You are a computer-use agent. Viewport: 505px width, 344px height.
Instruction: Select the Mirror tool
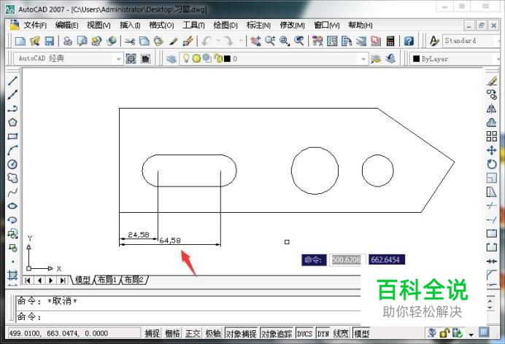(491, 109)
